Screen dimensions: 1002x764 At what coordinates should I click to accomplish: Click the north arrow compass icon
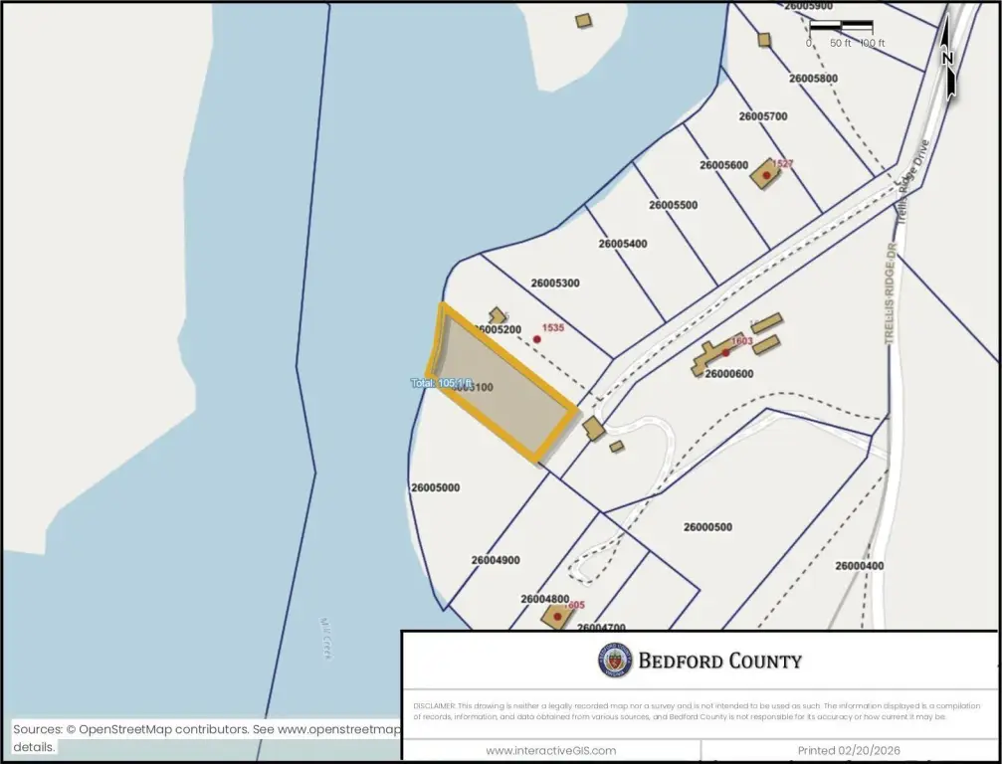948,58
